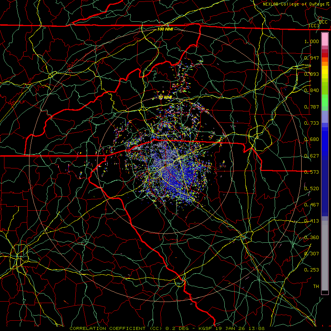331x331 pixels.
Task: Select the 0.467 scale value
Action: [312, 205]
